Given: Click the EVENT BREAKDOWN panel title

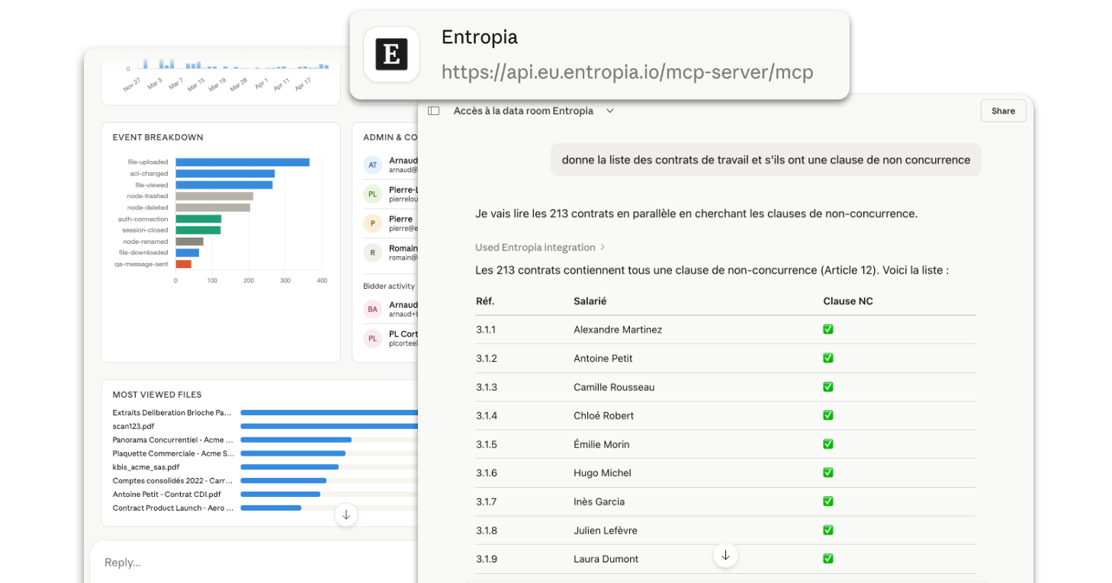Looking at the screenshot, I should (158, 138).
